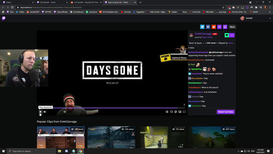Screen dimensions: 273x154
Task: Switch to first Twitch browser tab
Action: (x=18, y=2)
